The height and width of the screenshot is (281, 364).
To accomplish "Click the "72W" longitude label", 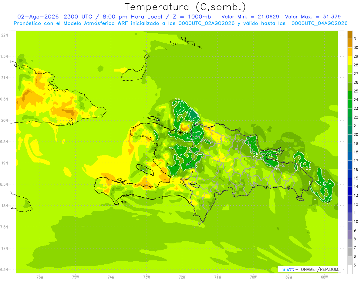I will point(182,277).
